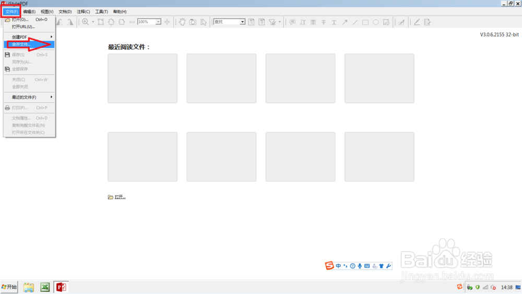Click the 保存(S) menu entry
The image size is (522, 294).
[29, 55]
